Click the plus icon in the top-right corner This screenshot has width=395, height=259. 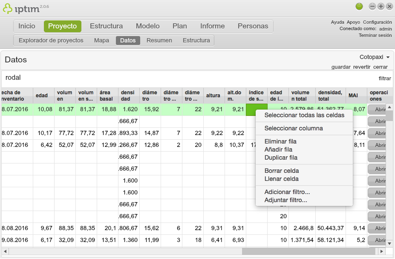pyautogui.click(x=381, y=6)
